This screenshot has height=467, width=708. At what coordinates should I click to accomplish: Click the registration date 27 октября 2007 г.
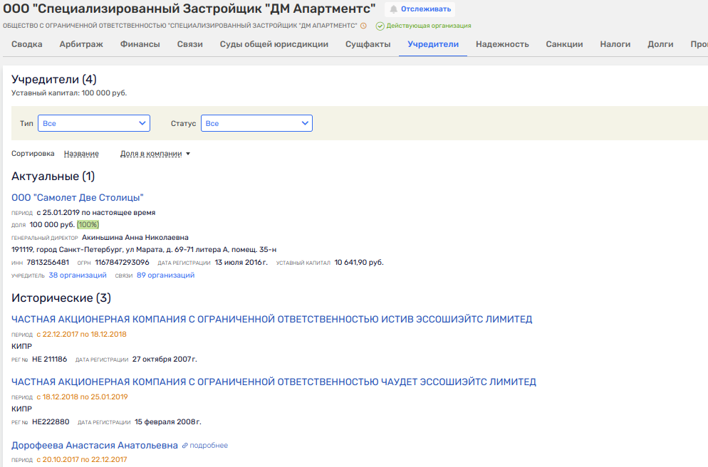(165, 360)
